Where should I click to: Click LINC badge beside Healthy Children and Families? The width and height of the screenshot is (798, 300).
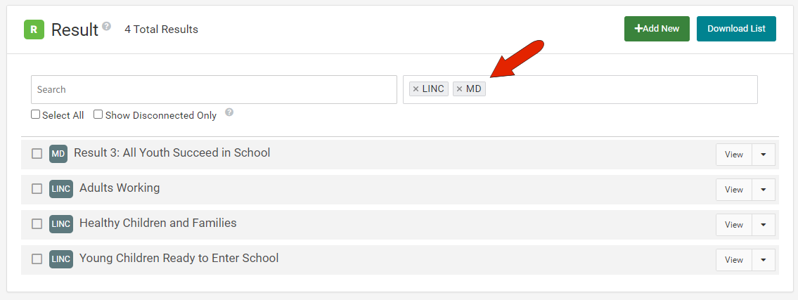(61, 224)
